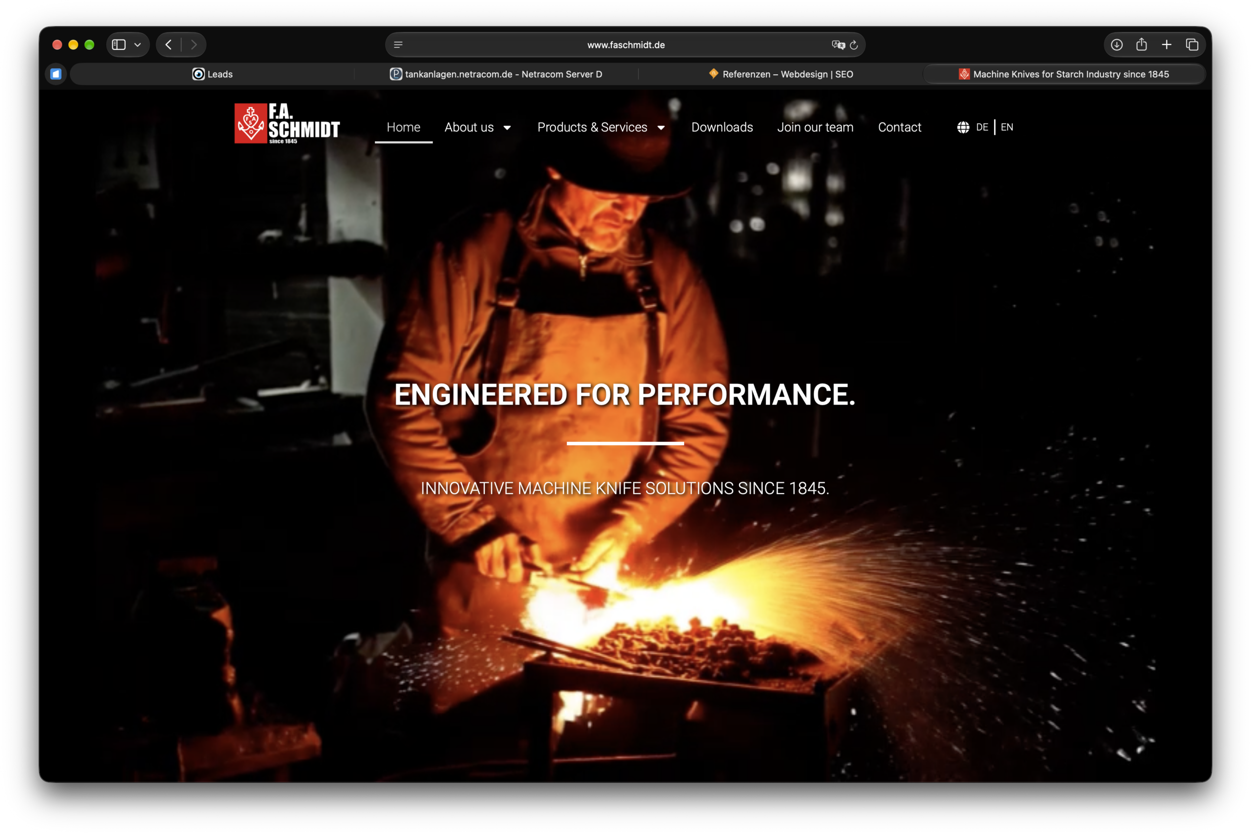
Task: Reload the page with the refresh icon
Action: tap(854, 44)
